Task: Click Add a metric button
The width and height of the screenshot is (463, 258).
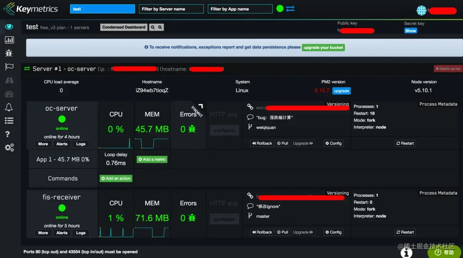Action: pyautogui.click(x=152, y=159)
